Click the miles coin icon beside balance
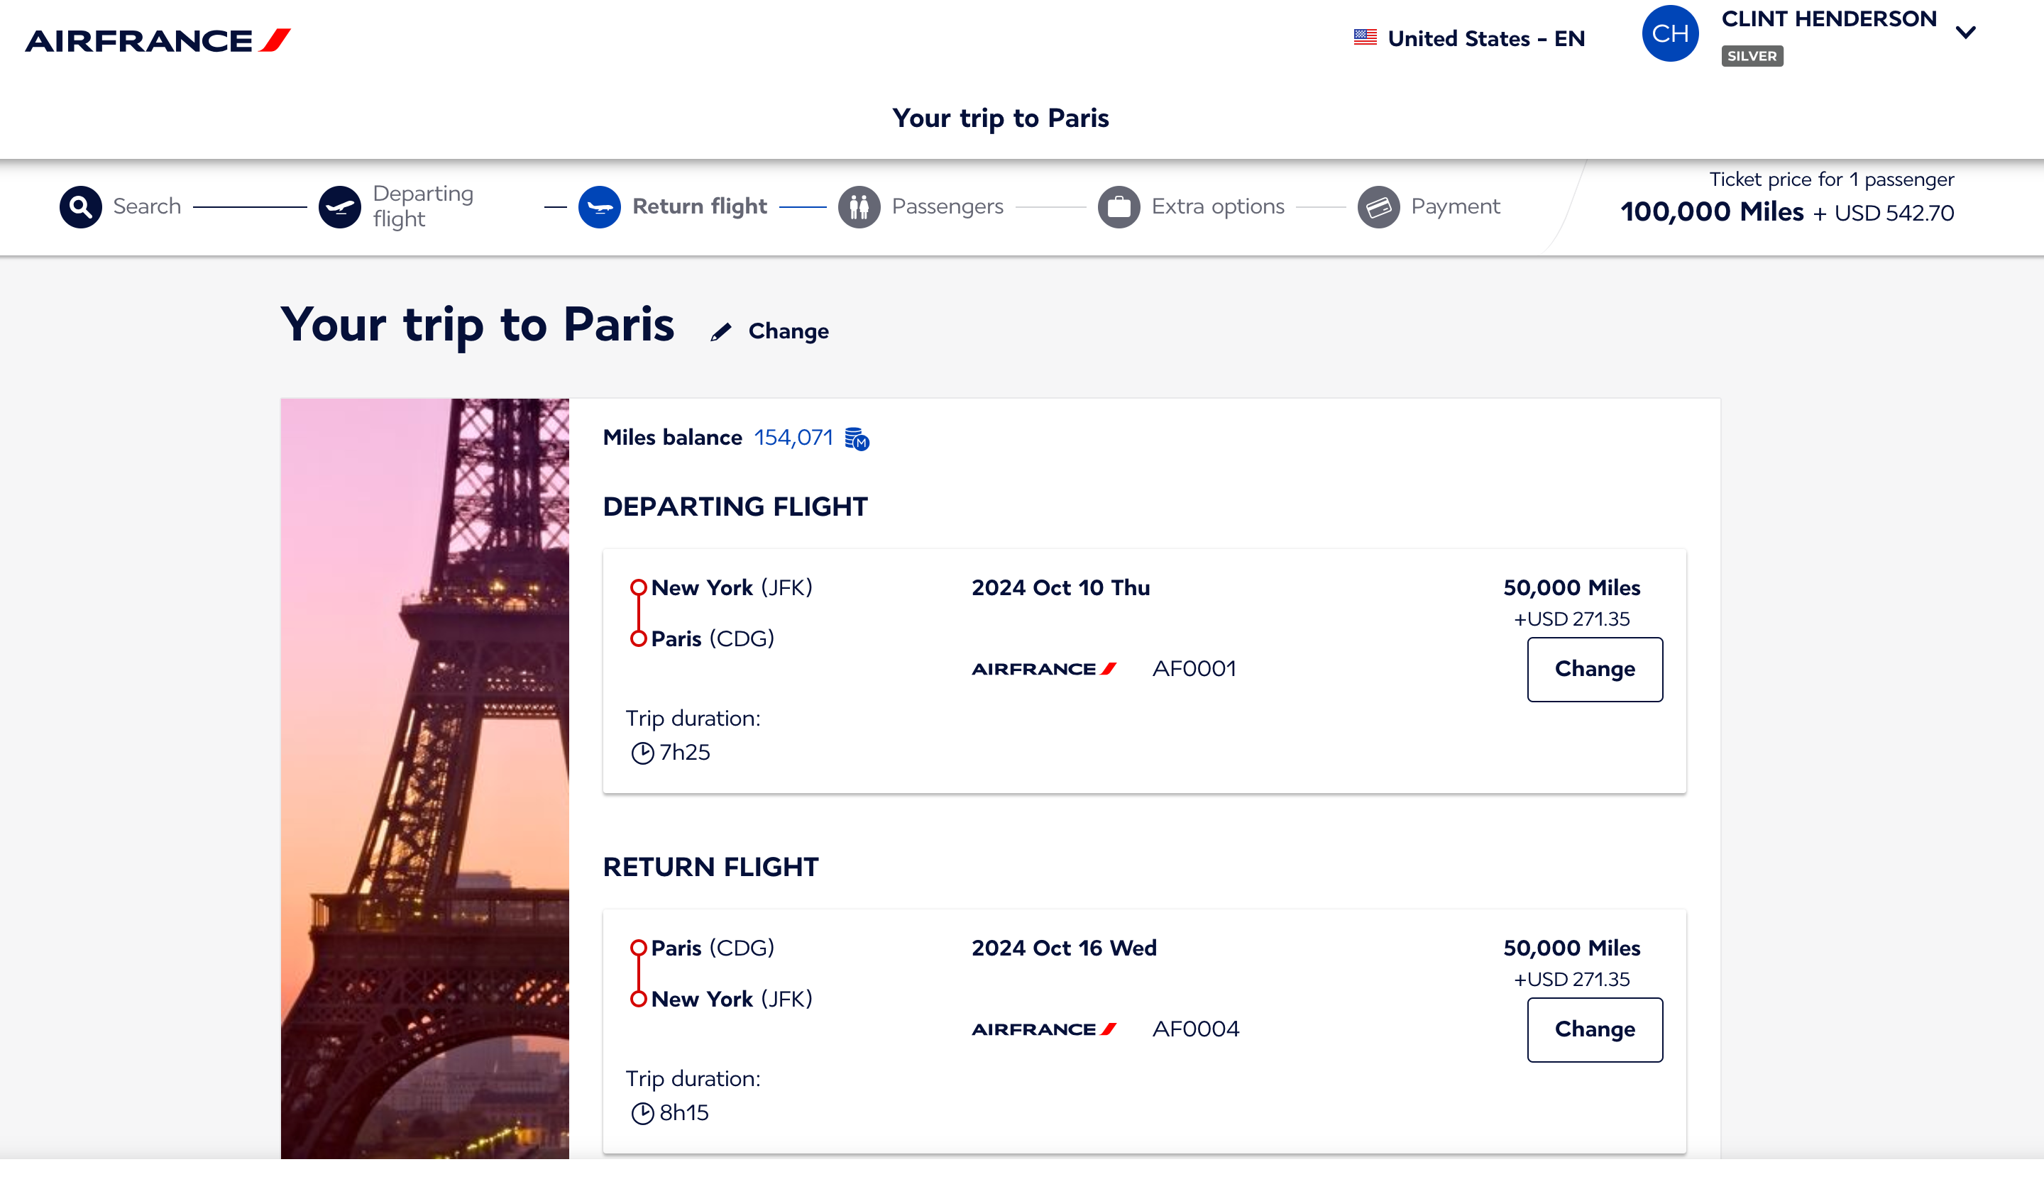This screenshot has height=1179, width=2044. (857, 439)
